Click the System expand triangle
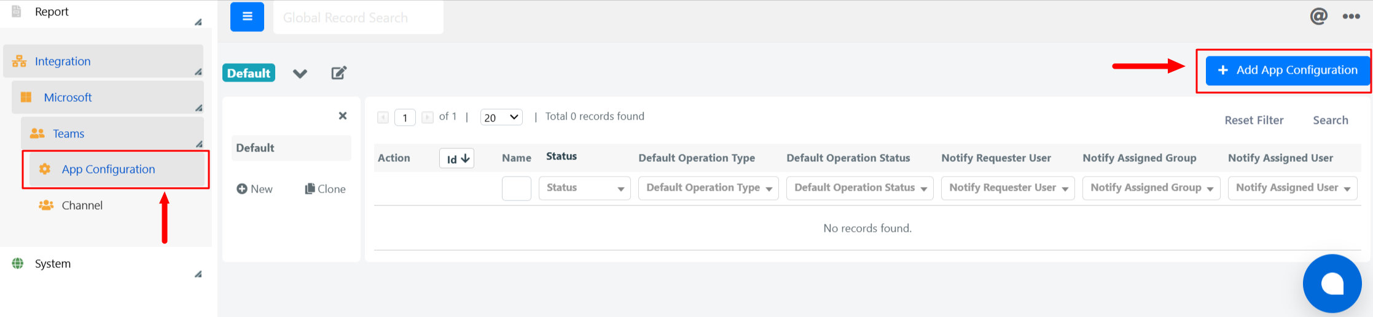The image size is (1373, 317). 198,274
